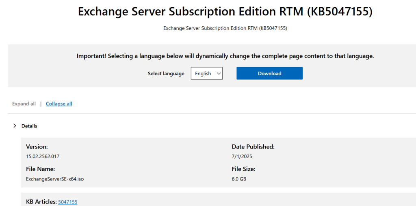This screenshot has width=416, height=206.
Task: Click the file size 6.0 GB
Action: coord(239,179)
